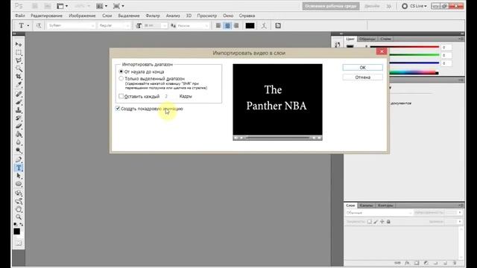Select 'Только выделенный диапазон' radio button
477x268 pixels.
tap(121, 78)
